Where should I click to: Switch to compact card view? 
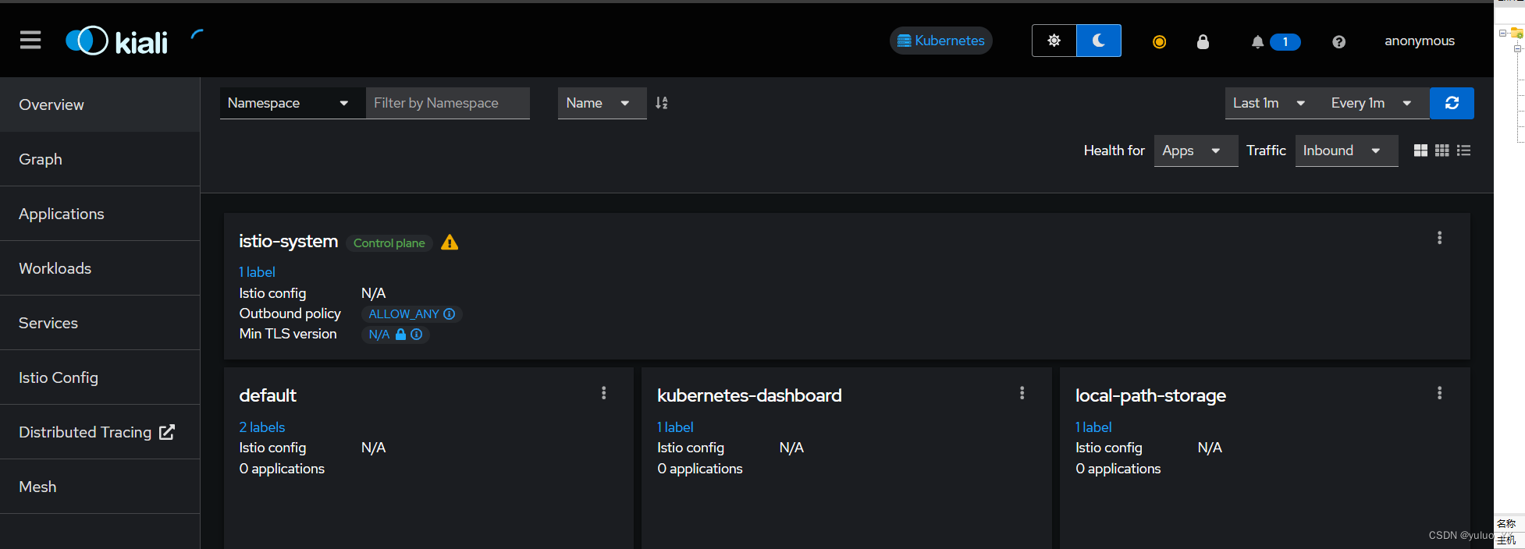1442,151
